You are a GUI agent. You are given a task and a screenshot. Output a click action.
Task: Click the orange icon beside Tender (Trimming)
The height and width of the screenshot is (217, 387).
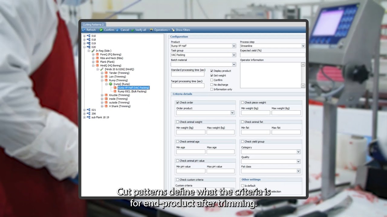pos(106,73)
